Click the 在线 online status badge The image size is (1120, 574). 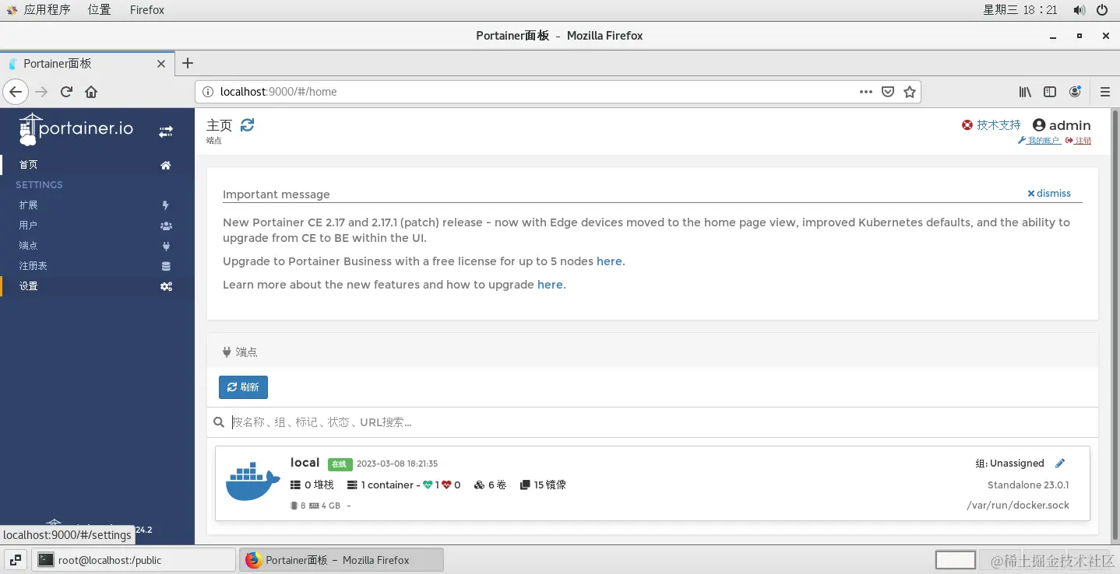coord(340,464)
